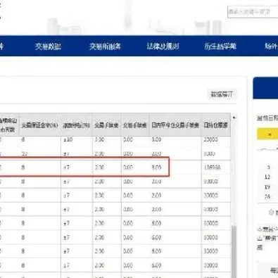Image resolution: width=278 pixels, height=278 pixels.
Task: Focus the search box at the page top
Action: (x=253, y=12)
